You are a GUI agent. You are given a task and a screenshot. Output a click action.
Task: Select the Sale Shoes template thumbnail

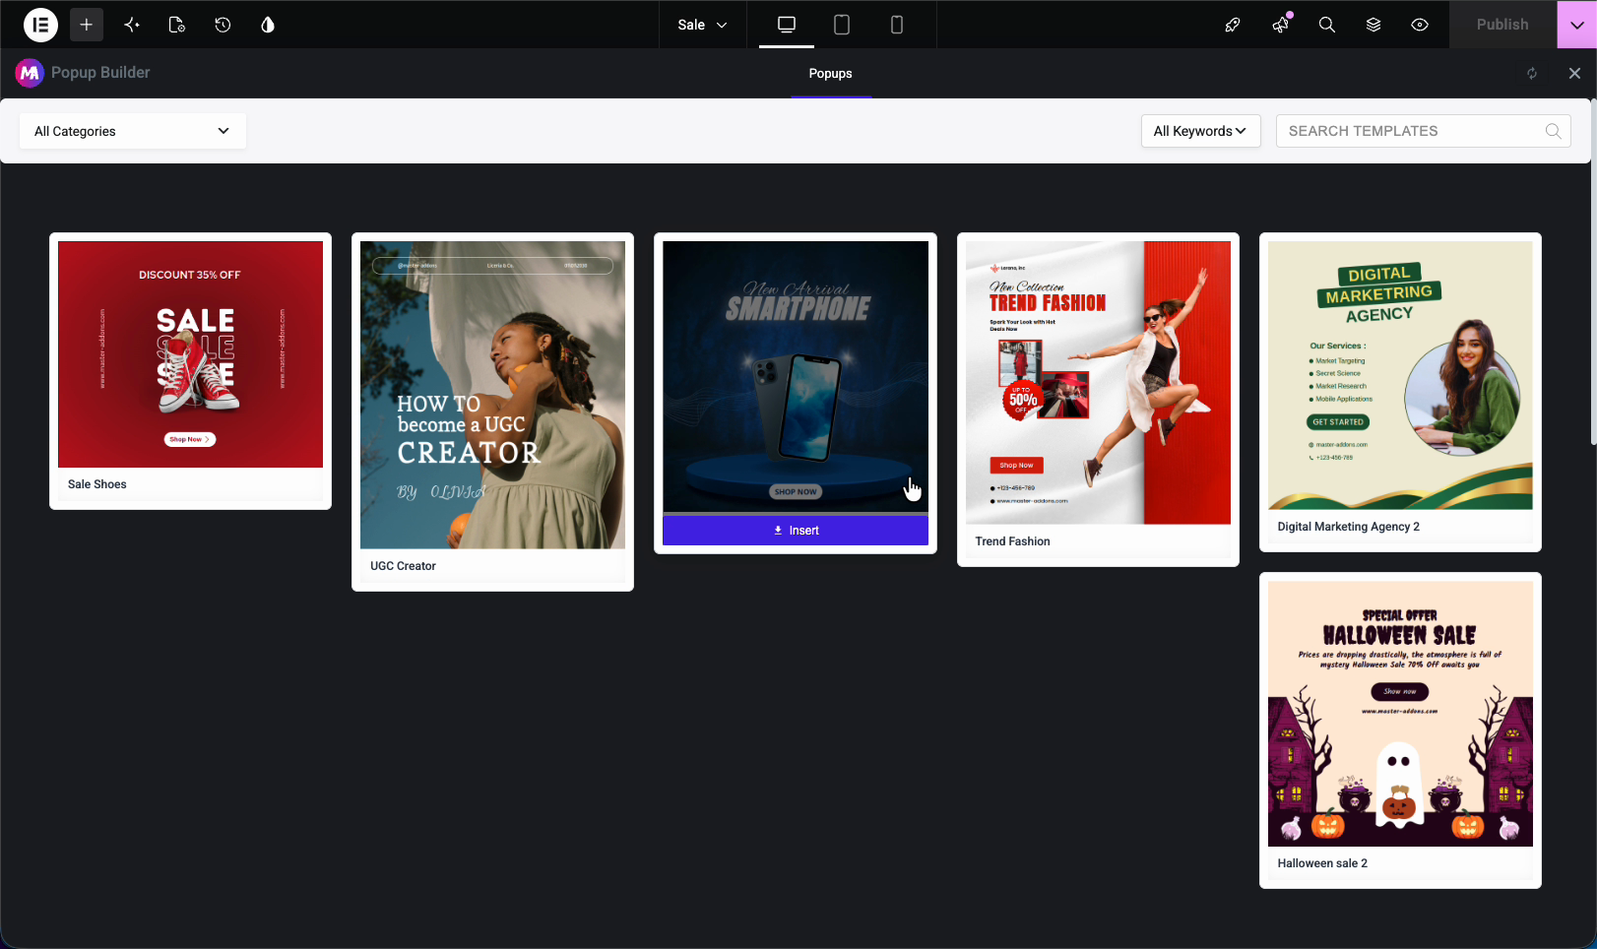(x=190, y=354)
